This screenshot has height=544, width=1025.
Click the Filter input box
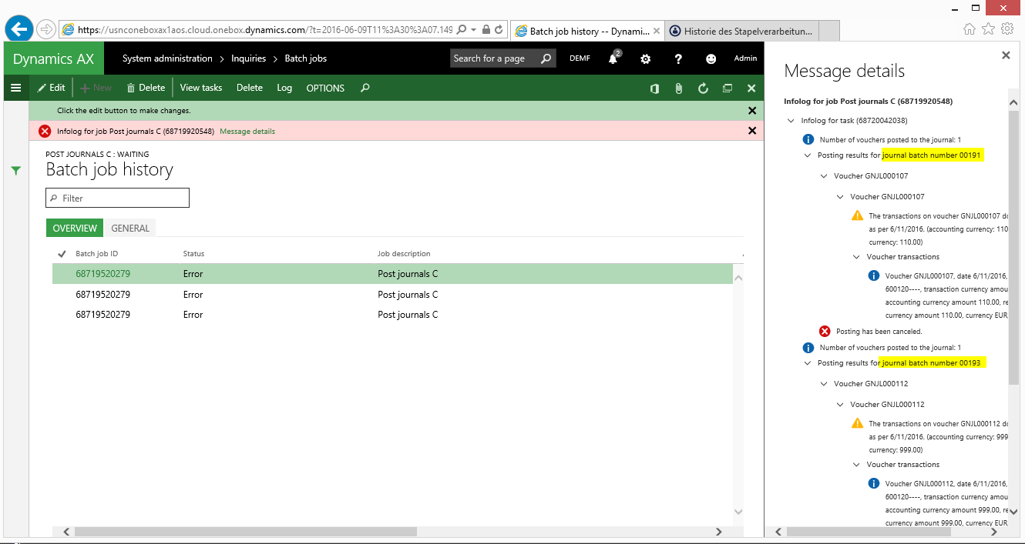[117, 198]
